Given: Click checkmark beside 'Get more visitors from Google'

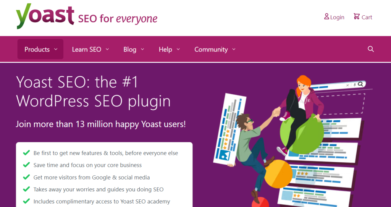Looking at the screenshot, I should coord(26,177).
